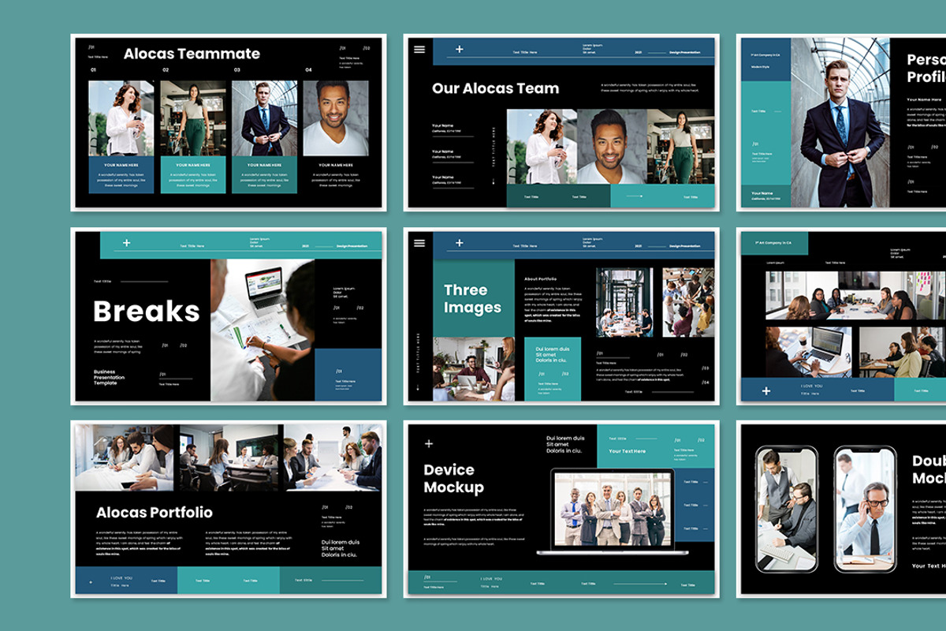Click smiling man portrait in Alocas Teammate slide
946x631 pixels.
335,118
